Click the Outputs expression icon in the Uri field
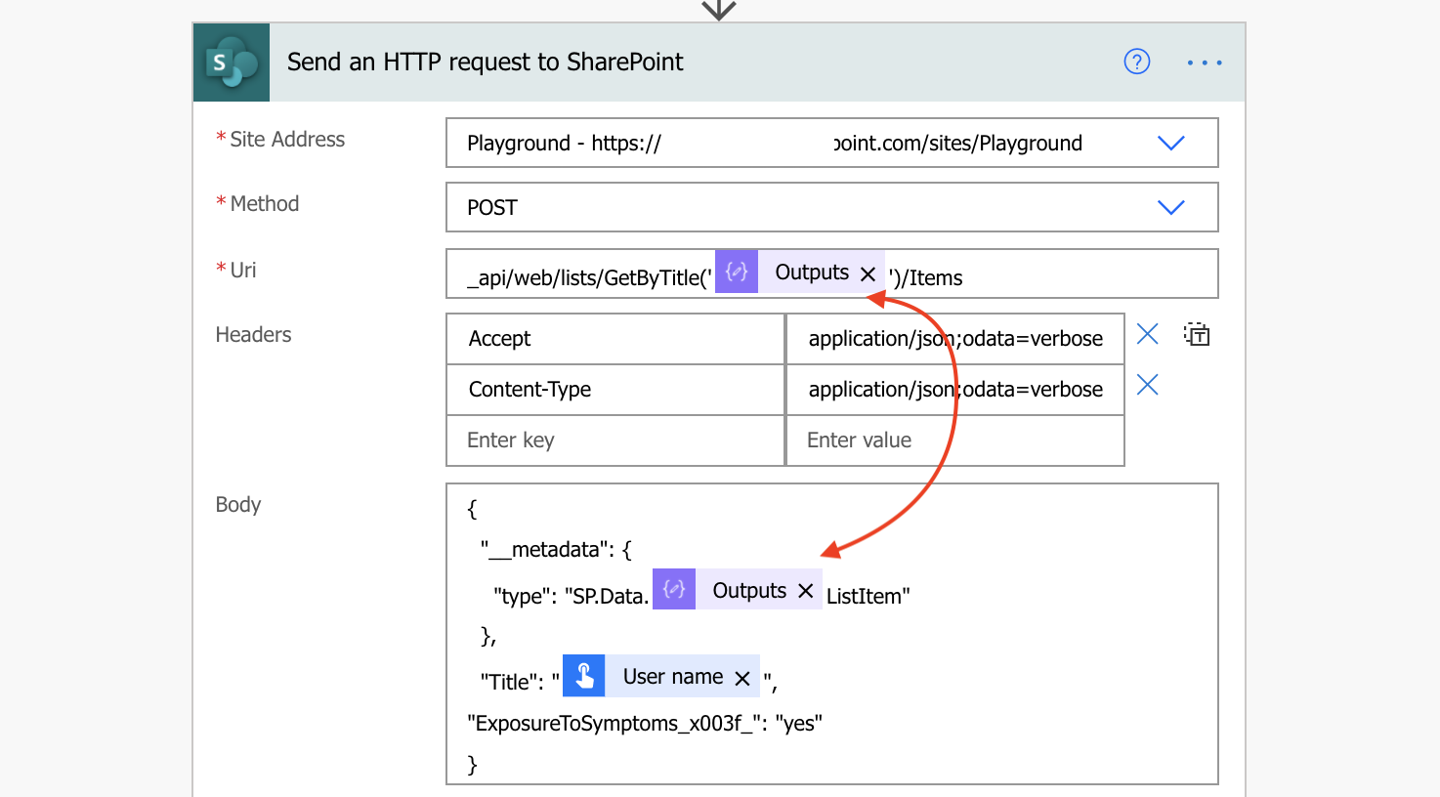 coord(737,272)
